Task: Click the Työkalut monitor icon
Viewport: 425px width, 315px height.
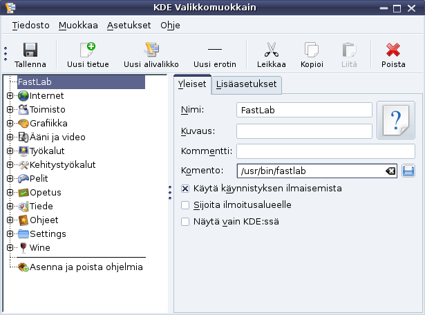Action: click(23, 151)
